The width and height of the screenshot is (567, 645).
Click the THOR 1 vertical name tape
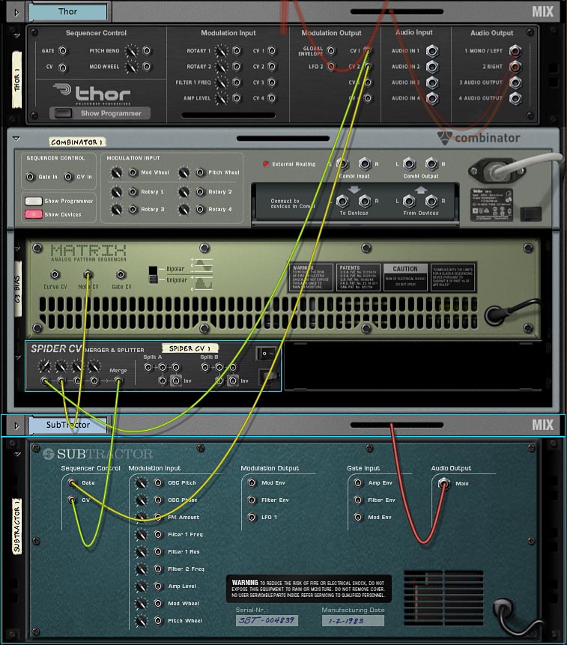pos(17,79)
